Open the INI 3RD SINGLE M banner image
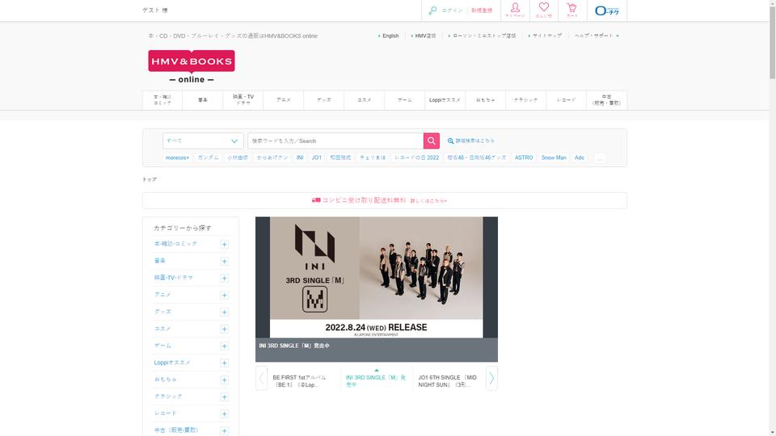Image resolution: width=776 pixels, height=436 pixels. point(377,277)
